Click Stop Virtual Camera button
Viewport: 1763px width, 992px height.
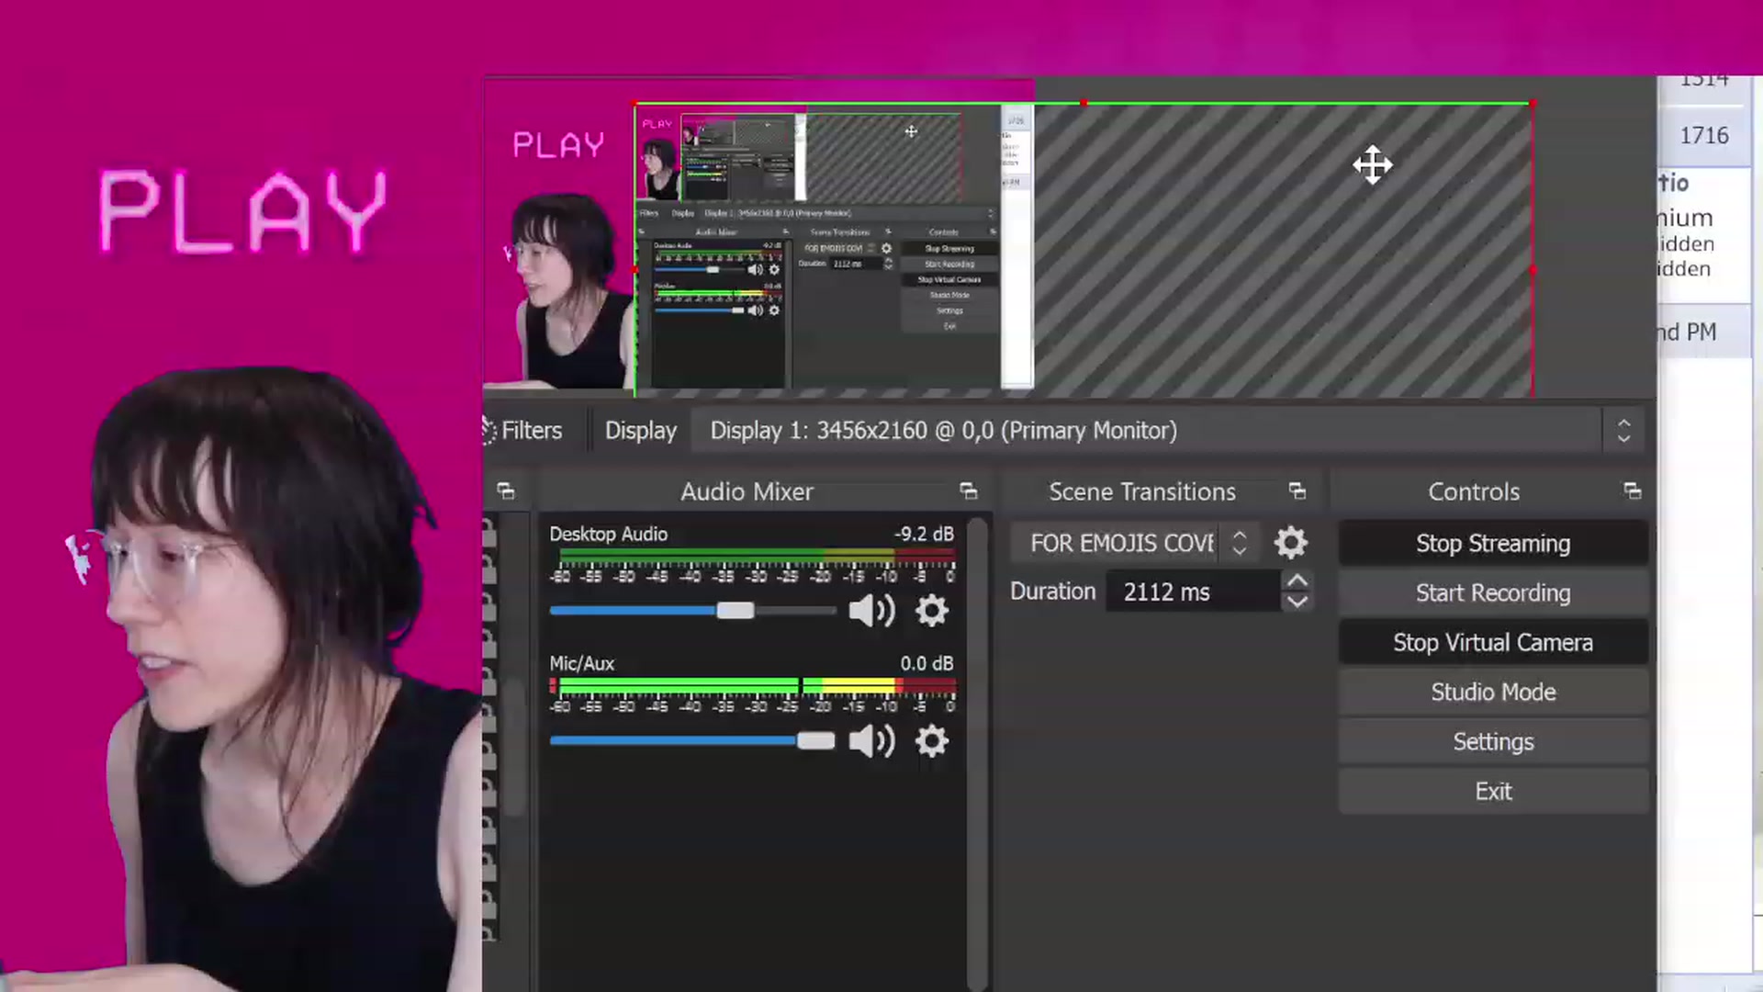(x=1493, y=643)
